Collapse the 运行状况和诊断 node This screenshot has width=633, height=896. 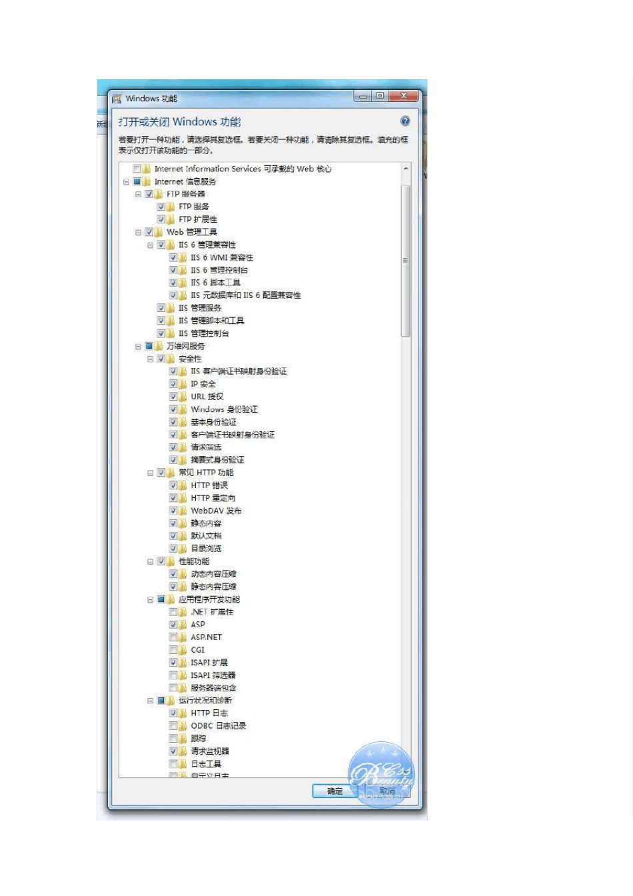coord(150,701)
